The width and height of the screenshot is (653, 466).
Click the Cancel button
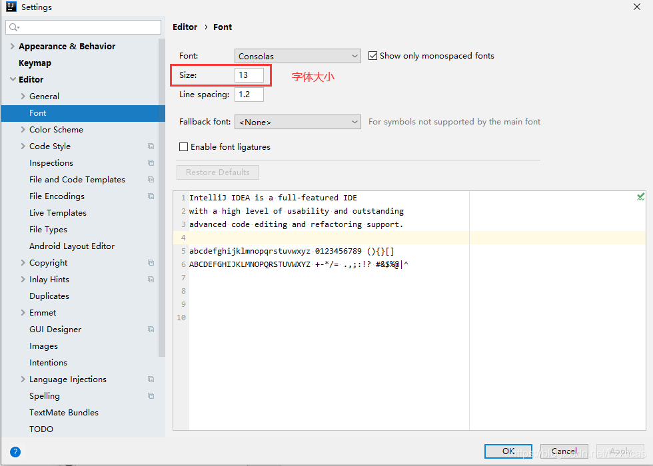tap(564, 451)
